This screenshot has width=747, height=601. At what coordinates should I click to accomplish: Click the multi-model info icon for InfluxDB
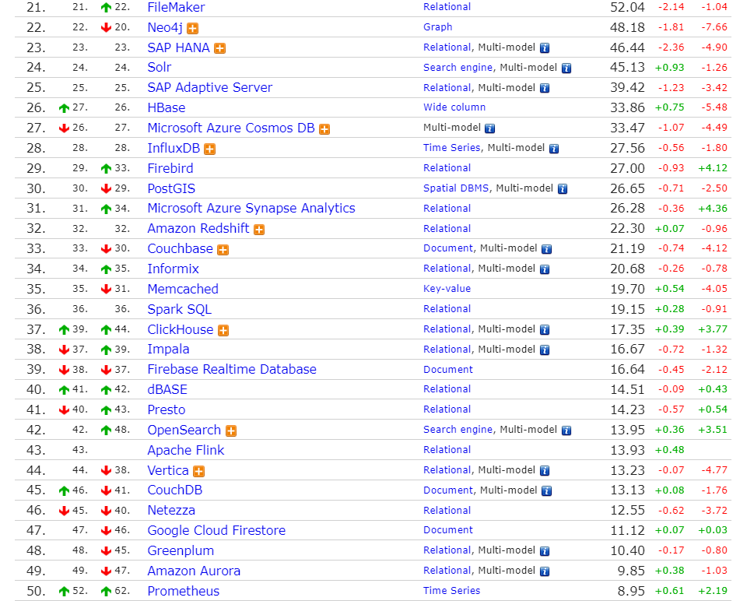554,149
